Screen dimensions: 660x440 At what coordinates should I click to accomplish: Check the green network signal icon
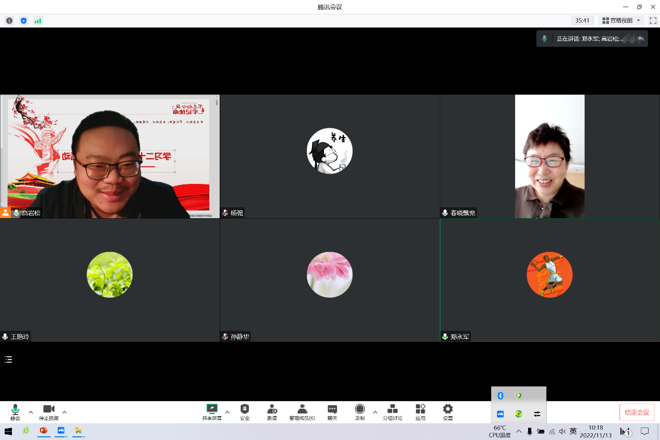(x=37, y=21)
